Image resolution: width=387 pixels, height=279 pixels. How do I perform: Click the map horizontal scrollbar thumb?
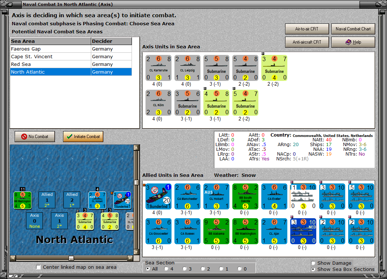tap(71, 258)
